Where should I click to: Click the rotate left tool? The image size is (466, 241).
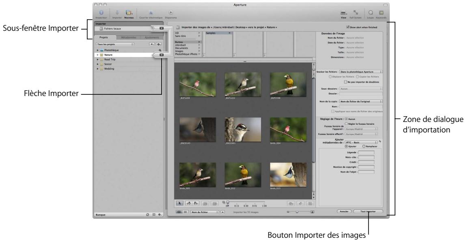[x=188, y=203]
